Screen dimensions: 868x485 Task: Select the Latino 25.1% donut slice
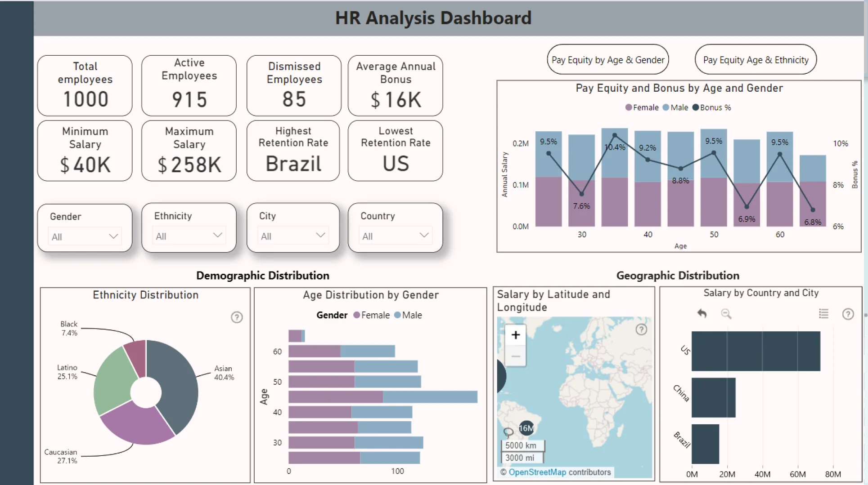pyautogui.click(x=113, y=382)
